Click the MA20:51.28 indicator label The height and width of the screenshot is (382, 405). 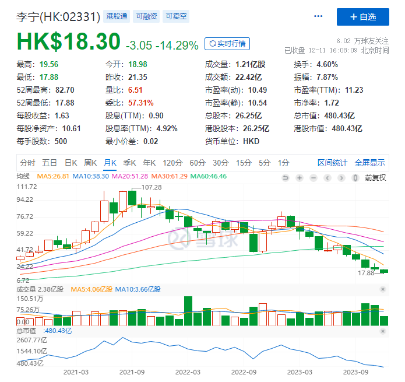point(130,176)
